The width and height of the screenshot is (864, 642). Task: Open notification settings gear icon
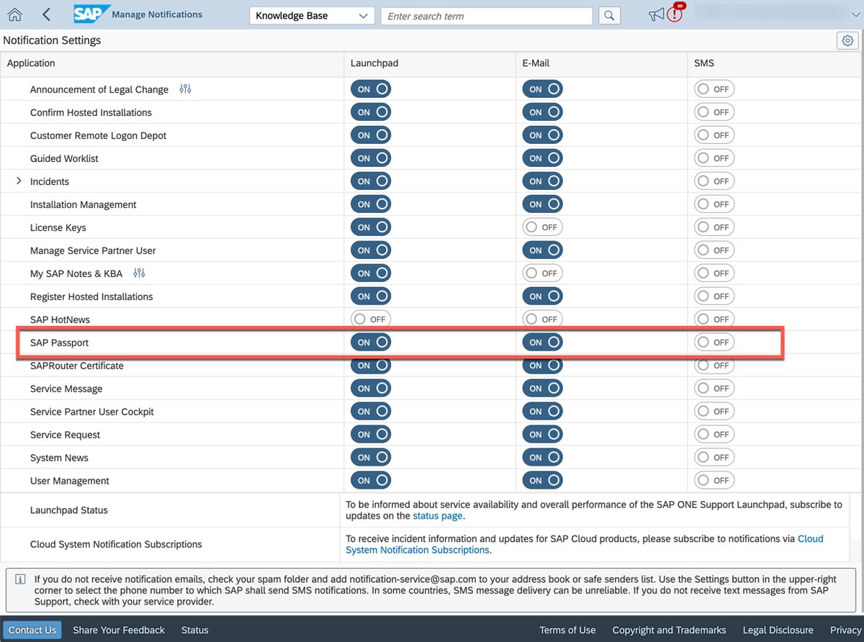pos(847,40)
